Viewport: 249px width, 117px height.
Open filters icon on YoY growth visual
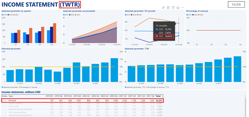173,8
